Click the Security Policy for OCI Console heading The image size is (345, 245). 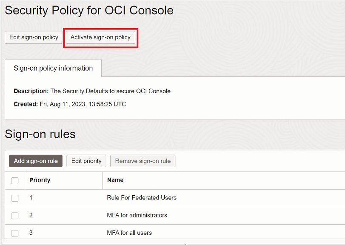tap(89, 11)
